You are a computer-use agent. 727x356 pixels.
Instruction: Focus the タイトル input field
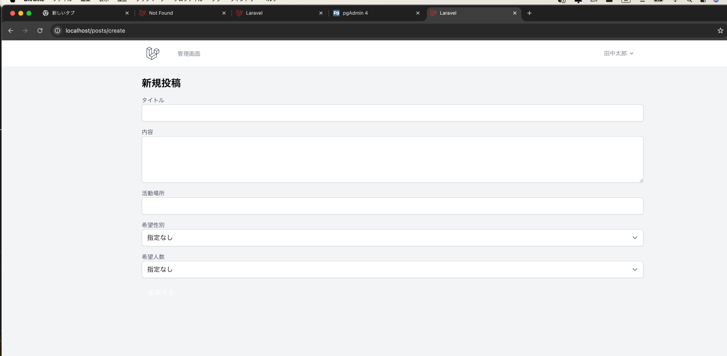pos(393,113)
